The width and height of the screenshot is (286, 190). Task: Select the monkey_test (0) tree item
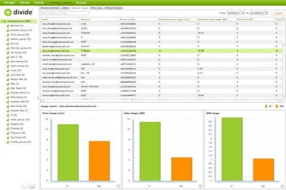tap(20, 102)
